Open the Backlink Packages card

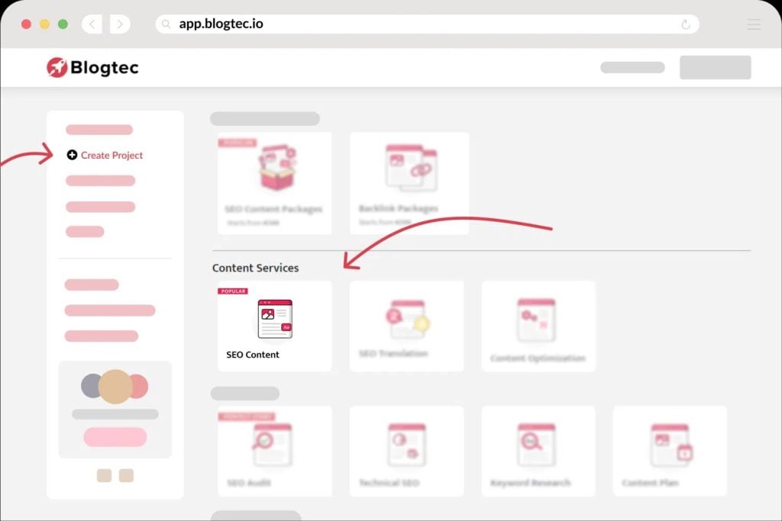point(409,183)
